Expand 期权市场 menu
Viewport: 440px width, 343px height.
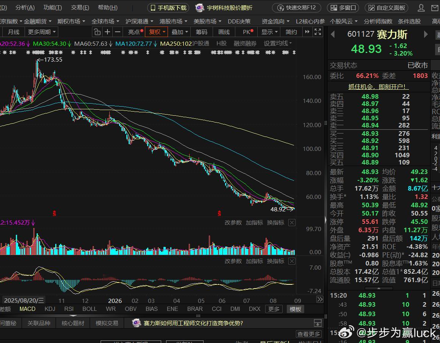[71, 21]
